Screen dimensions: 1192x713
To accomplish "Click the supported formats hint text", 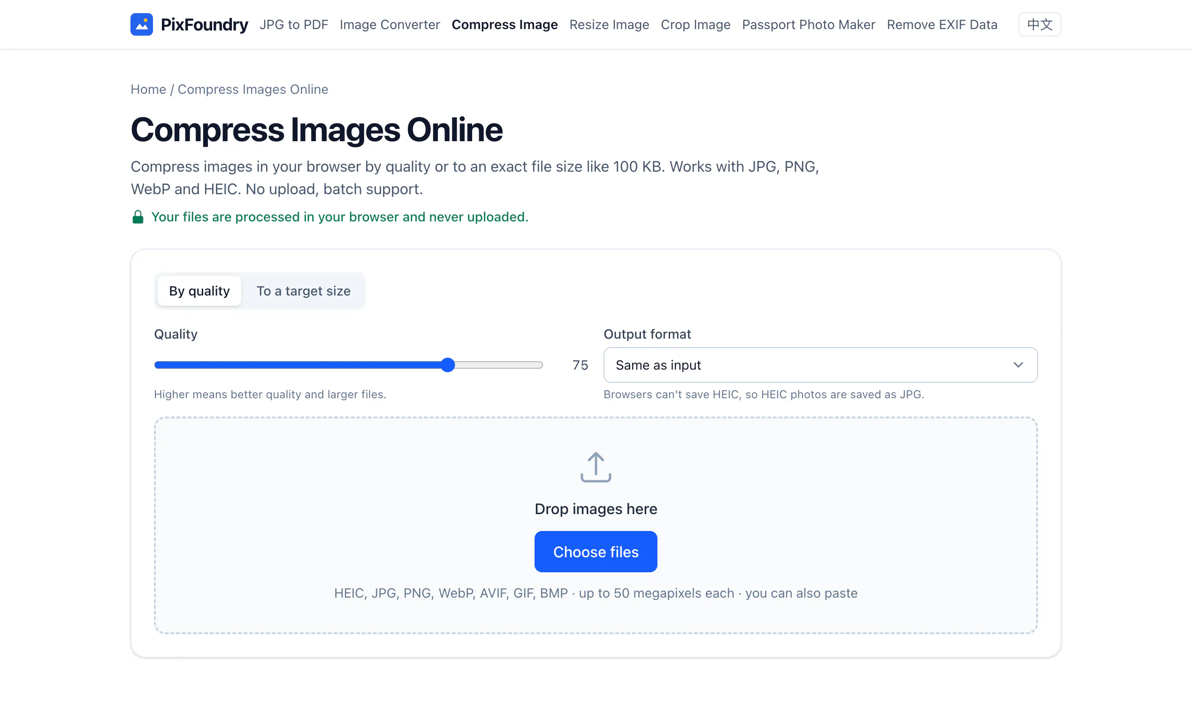I will pos(596,593).
